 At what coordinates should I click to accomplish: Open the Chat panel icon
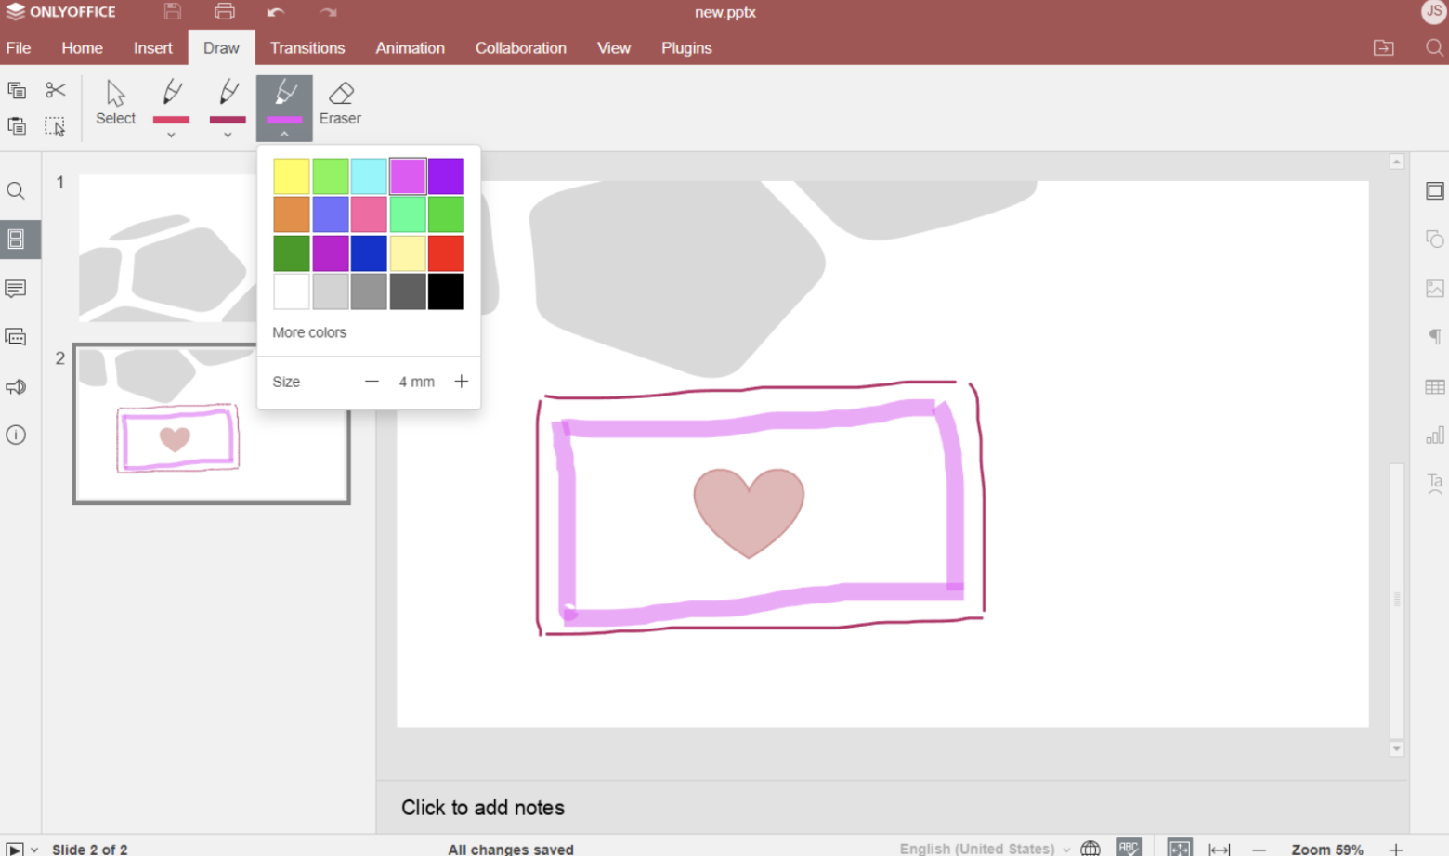pos(16,337)
